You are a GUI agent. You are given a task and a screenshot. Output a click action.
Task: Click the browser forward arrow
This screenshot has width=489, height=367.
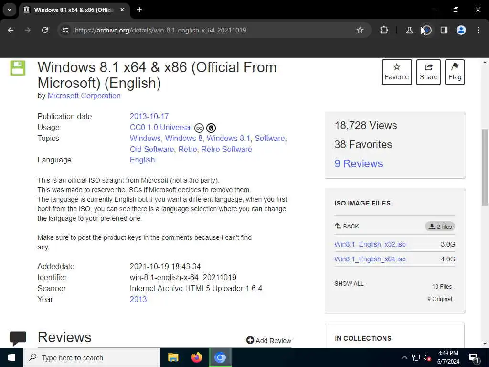point(28,30)
